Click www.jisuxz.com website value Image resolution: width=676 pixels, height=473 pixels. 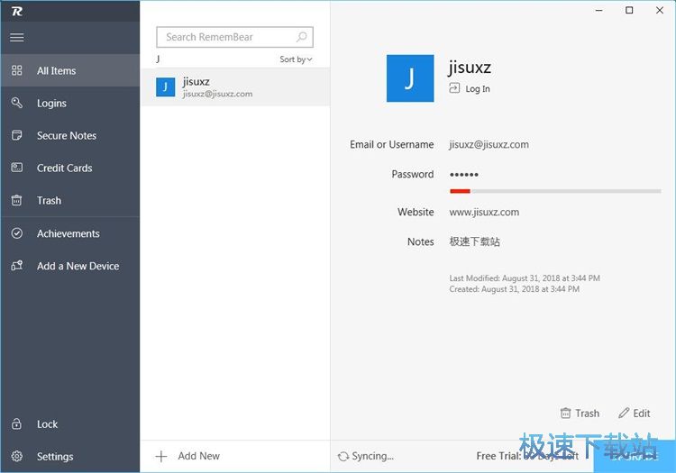coord(484,212)
